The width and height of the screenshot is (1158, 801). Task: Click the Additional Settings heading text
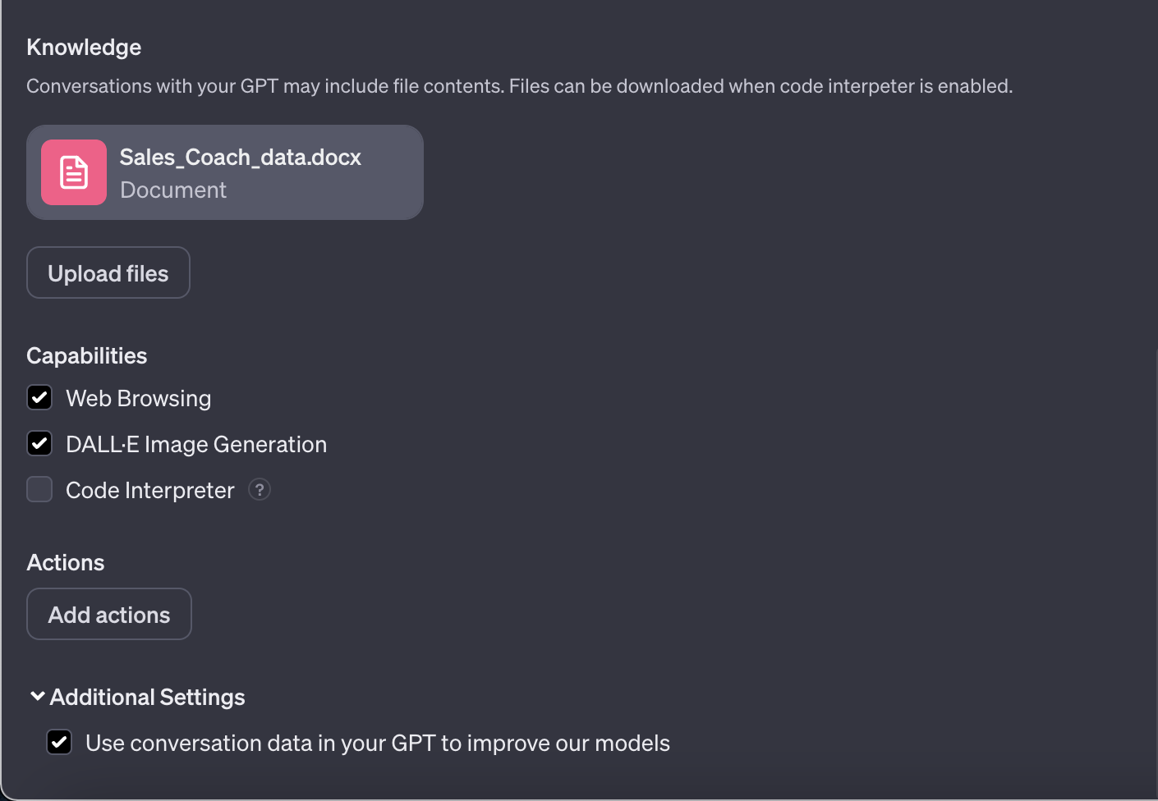point(148,698)
